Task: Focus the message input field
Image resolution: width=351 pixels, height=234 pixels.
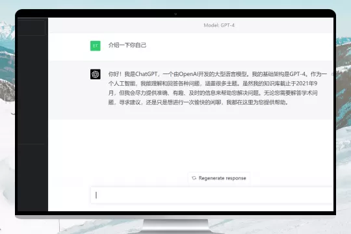Action: pyautogui.click(x=212, y=195)
